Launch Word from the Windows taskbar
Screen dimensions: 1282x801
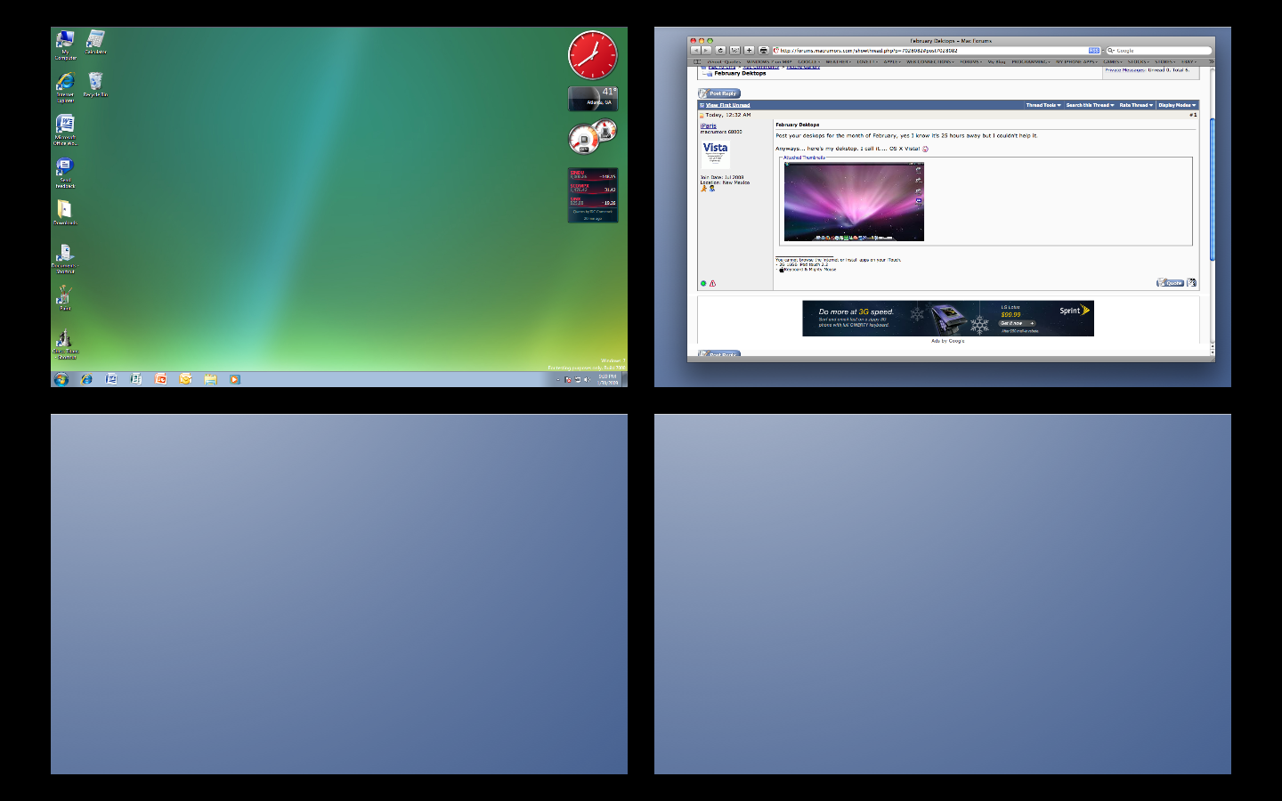pyautogui.click(x=111, y=379)
